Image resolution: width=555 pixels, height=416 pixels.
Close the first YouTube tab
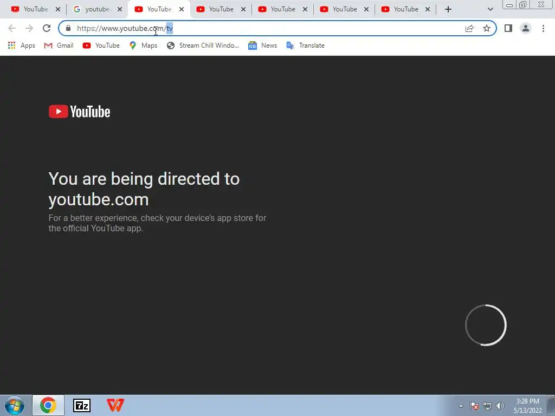[58, 9]
